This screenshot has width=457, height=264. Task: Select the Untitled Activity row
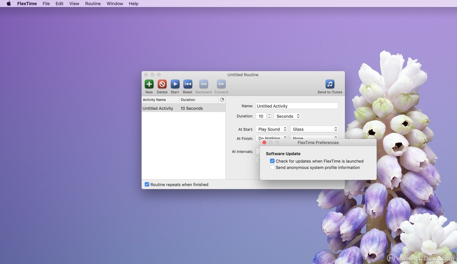tap(183, 108)
